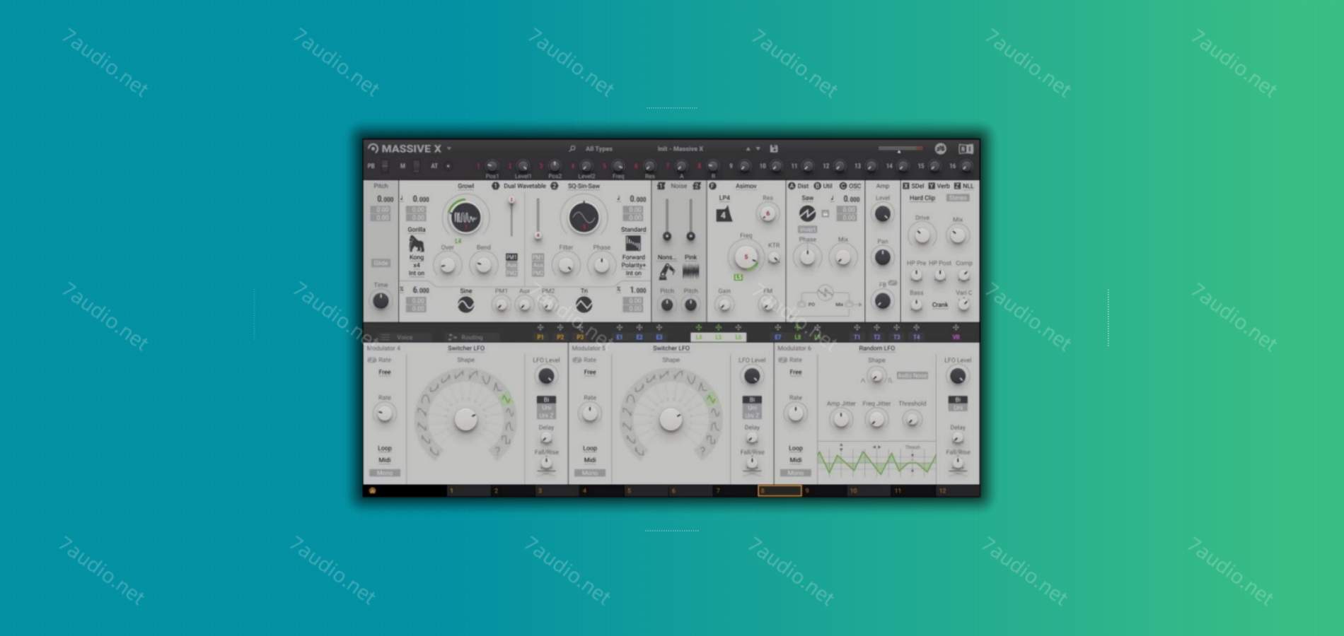Viewport: 1344px width, 636px height.
Task: Select the Kong wavetable mode label
Action: [417, 257]
